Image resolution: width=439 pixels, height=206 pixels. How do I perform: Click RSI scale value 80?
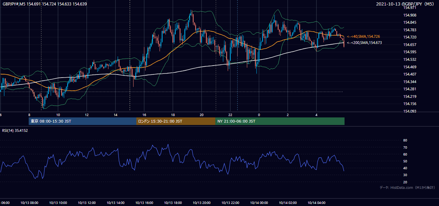(x=405, y=140)
